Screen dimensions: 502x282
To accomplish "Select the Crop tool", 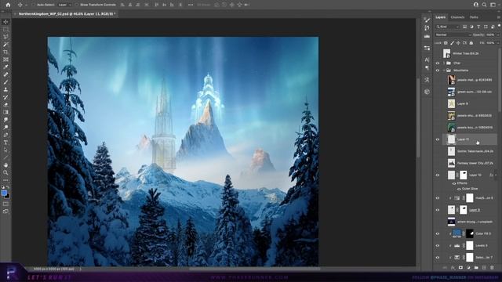I will pyautogui.click(x=5, y=52).
